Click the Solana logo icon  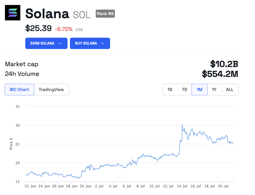coord(13,13)
